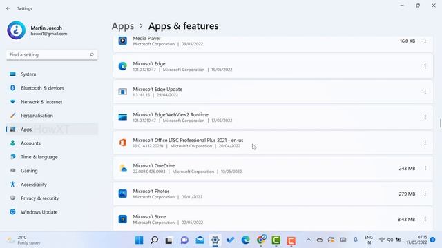Click the user profile avatar picture
Viewport: 442px width, 248px height.
(17, 30)
